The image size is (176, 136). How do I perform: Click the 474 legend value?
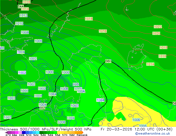click(x=8, y=135)
